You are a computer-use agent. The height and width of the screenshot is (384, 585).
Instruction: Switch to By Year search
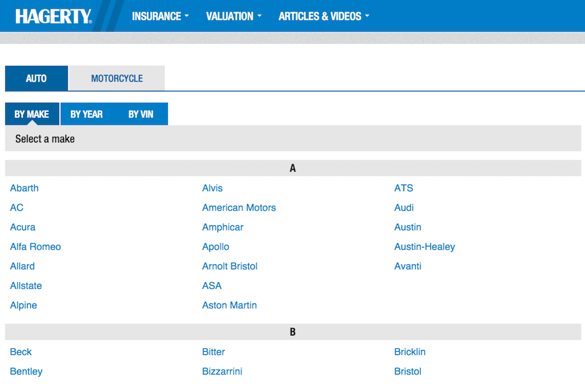(x=87, y=114)
